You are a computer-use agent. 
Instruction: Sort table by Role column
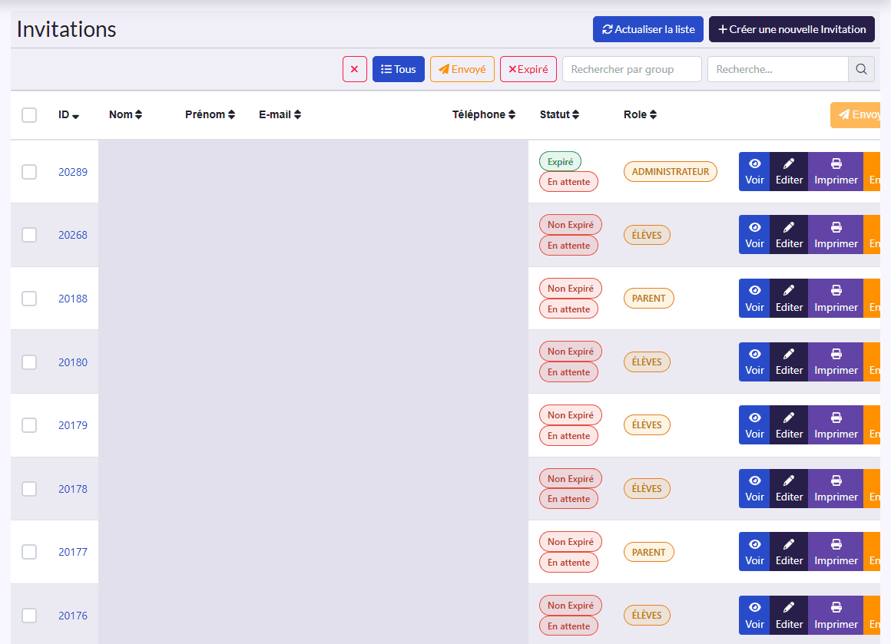coord(640,114)
